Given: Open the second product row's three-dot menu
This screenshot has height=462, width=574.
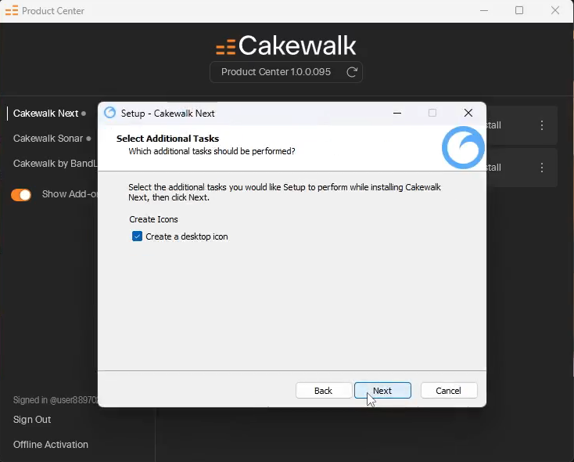Looking at the screenshot, I should pyautogui.click(x=542, y=168).
